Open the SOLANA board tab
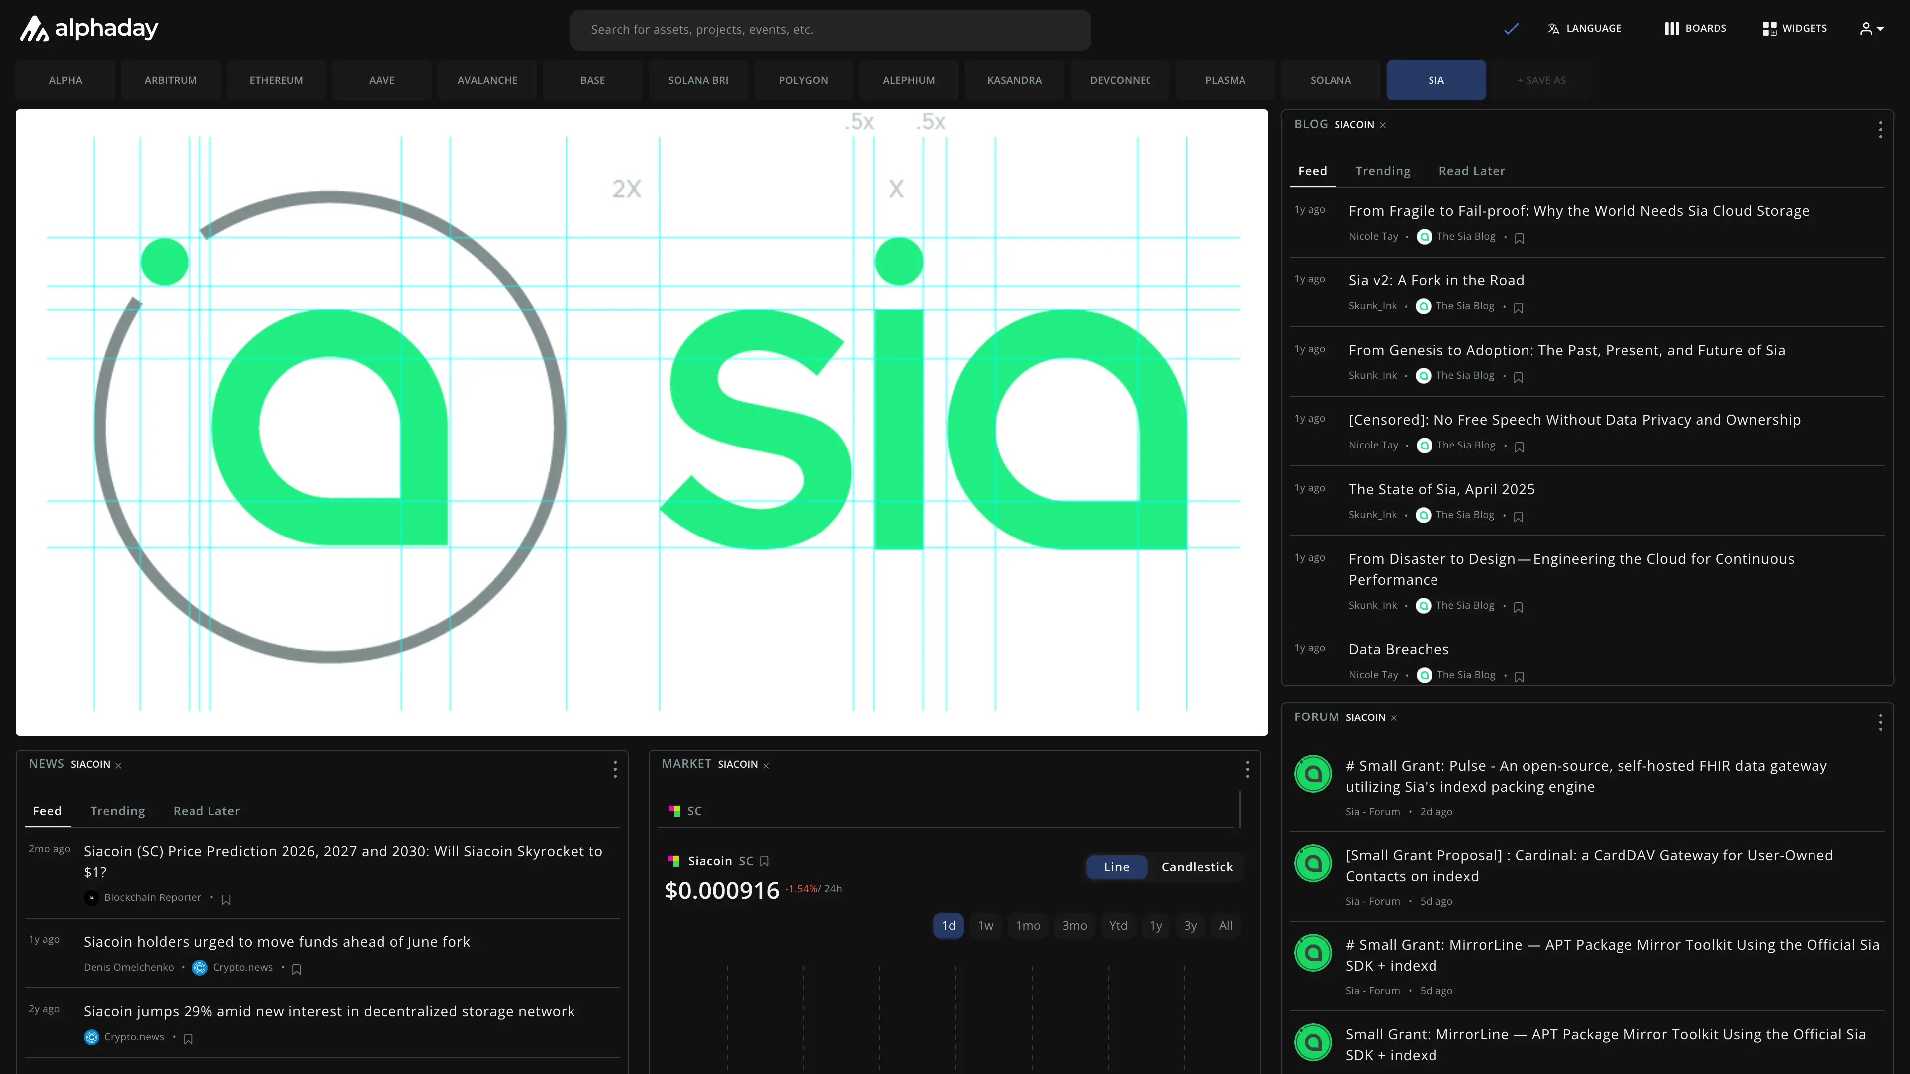The height and width of the screenshot is (1074, 1910). pos(1330,80)
